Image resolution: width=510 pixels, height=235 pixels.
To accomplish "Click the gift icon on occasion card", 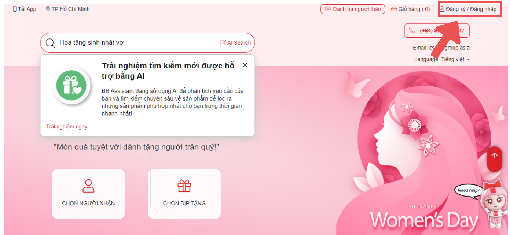I will 184,186.
